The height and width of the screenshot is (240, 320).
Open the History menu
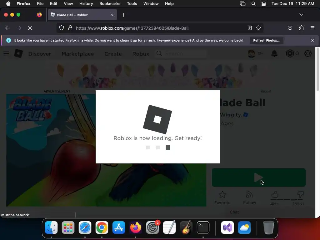point(86,3)
